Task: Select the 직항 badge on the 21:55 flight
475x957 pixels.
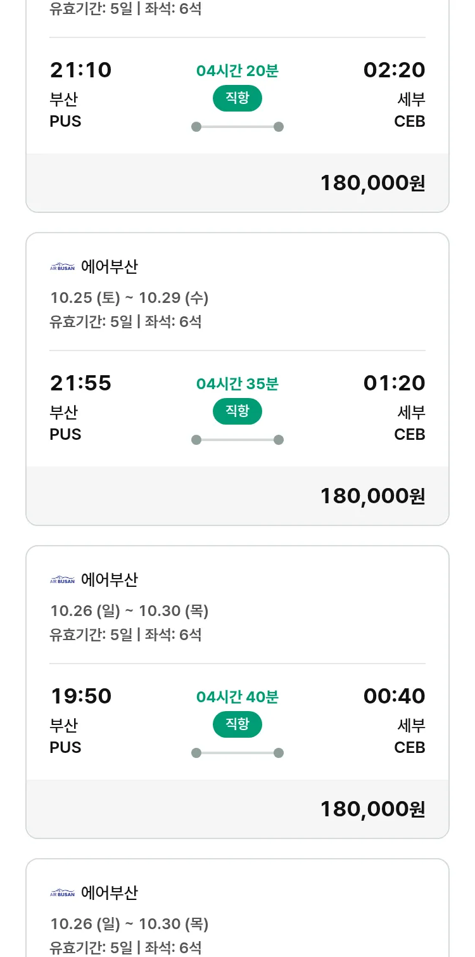Action: pos(237,411)
